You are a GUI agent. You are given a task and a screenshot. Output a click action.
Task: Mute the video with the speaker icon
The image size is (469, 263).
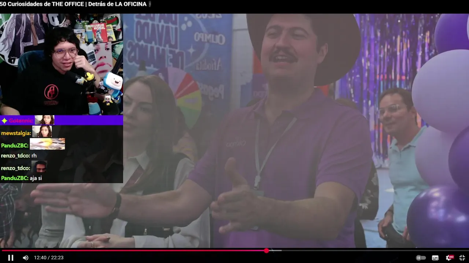(x=25, y=258)
